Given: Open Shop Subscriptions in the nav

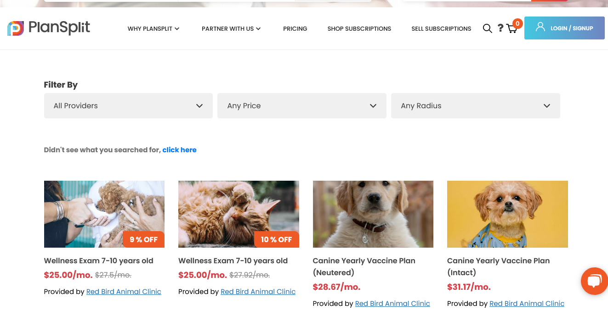Looking at the screenshot, I should click(x=359, y=28).
